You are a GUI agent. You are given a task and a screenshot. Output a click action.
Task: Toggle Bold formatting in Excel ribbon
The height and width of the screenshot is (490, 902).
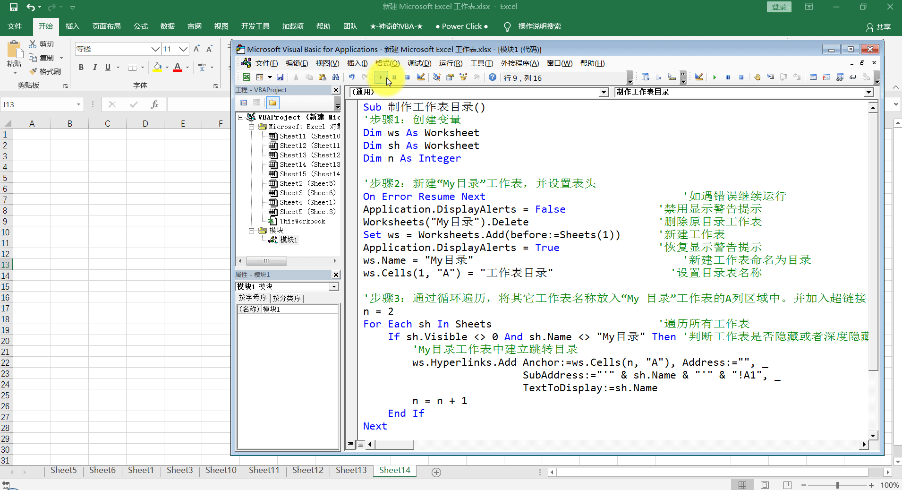pos(81,67)
